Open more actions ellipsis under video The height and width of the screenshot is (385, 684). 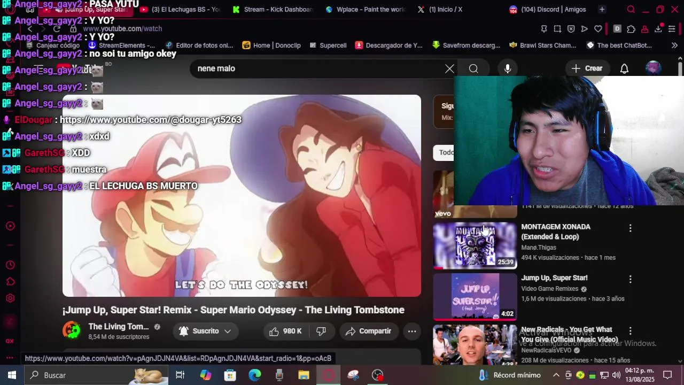412,332
